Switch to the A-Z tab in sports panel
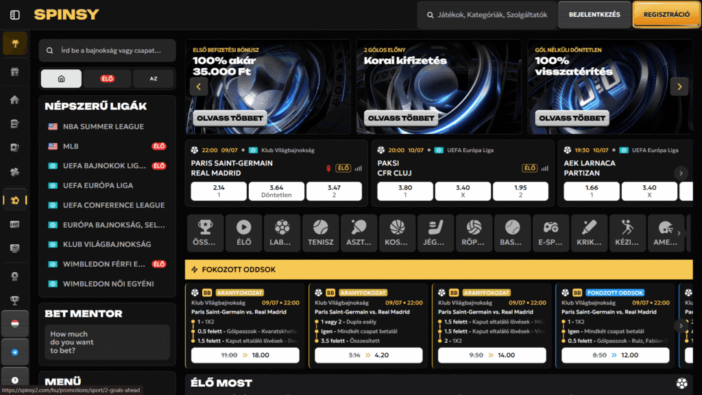The image size is (702, 395). (154, 78)
